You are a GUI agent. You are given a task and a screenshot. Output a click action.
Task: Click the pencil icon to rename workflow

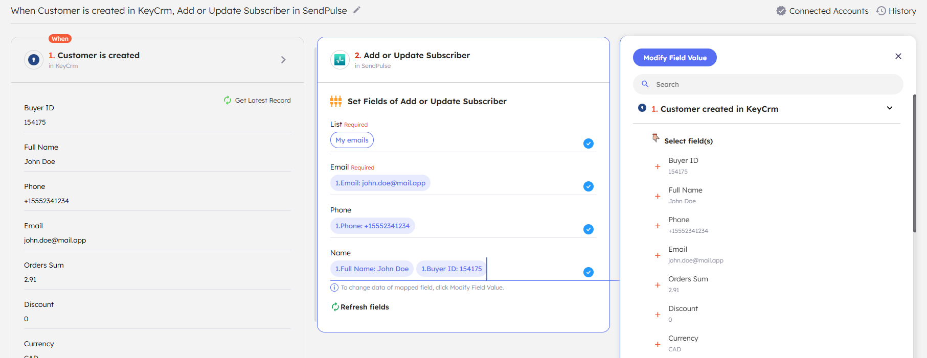pyautogui.click(x=357, y=10)
